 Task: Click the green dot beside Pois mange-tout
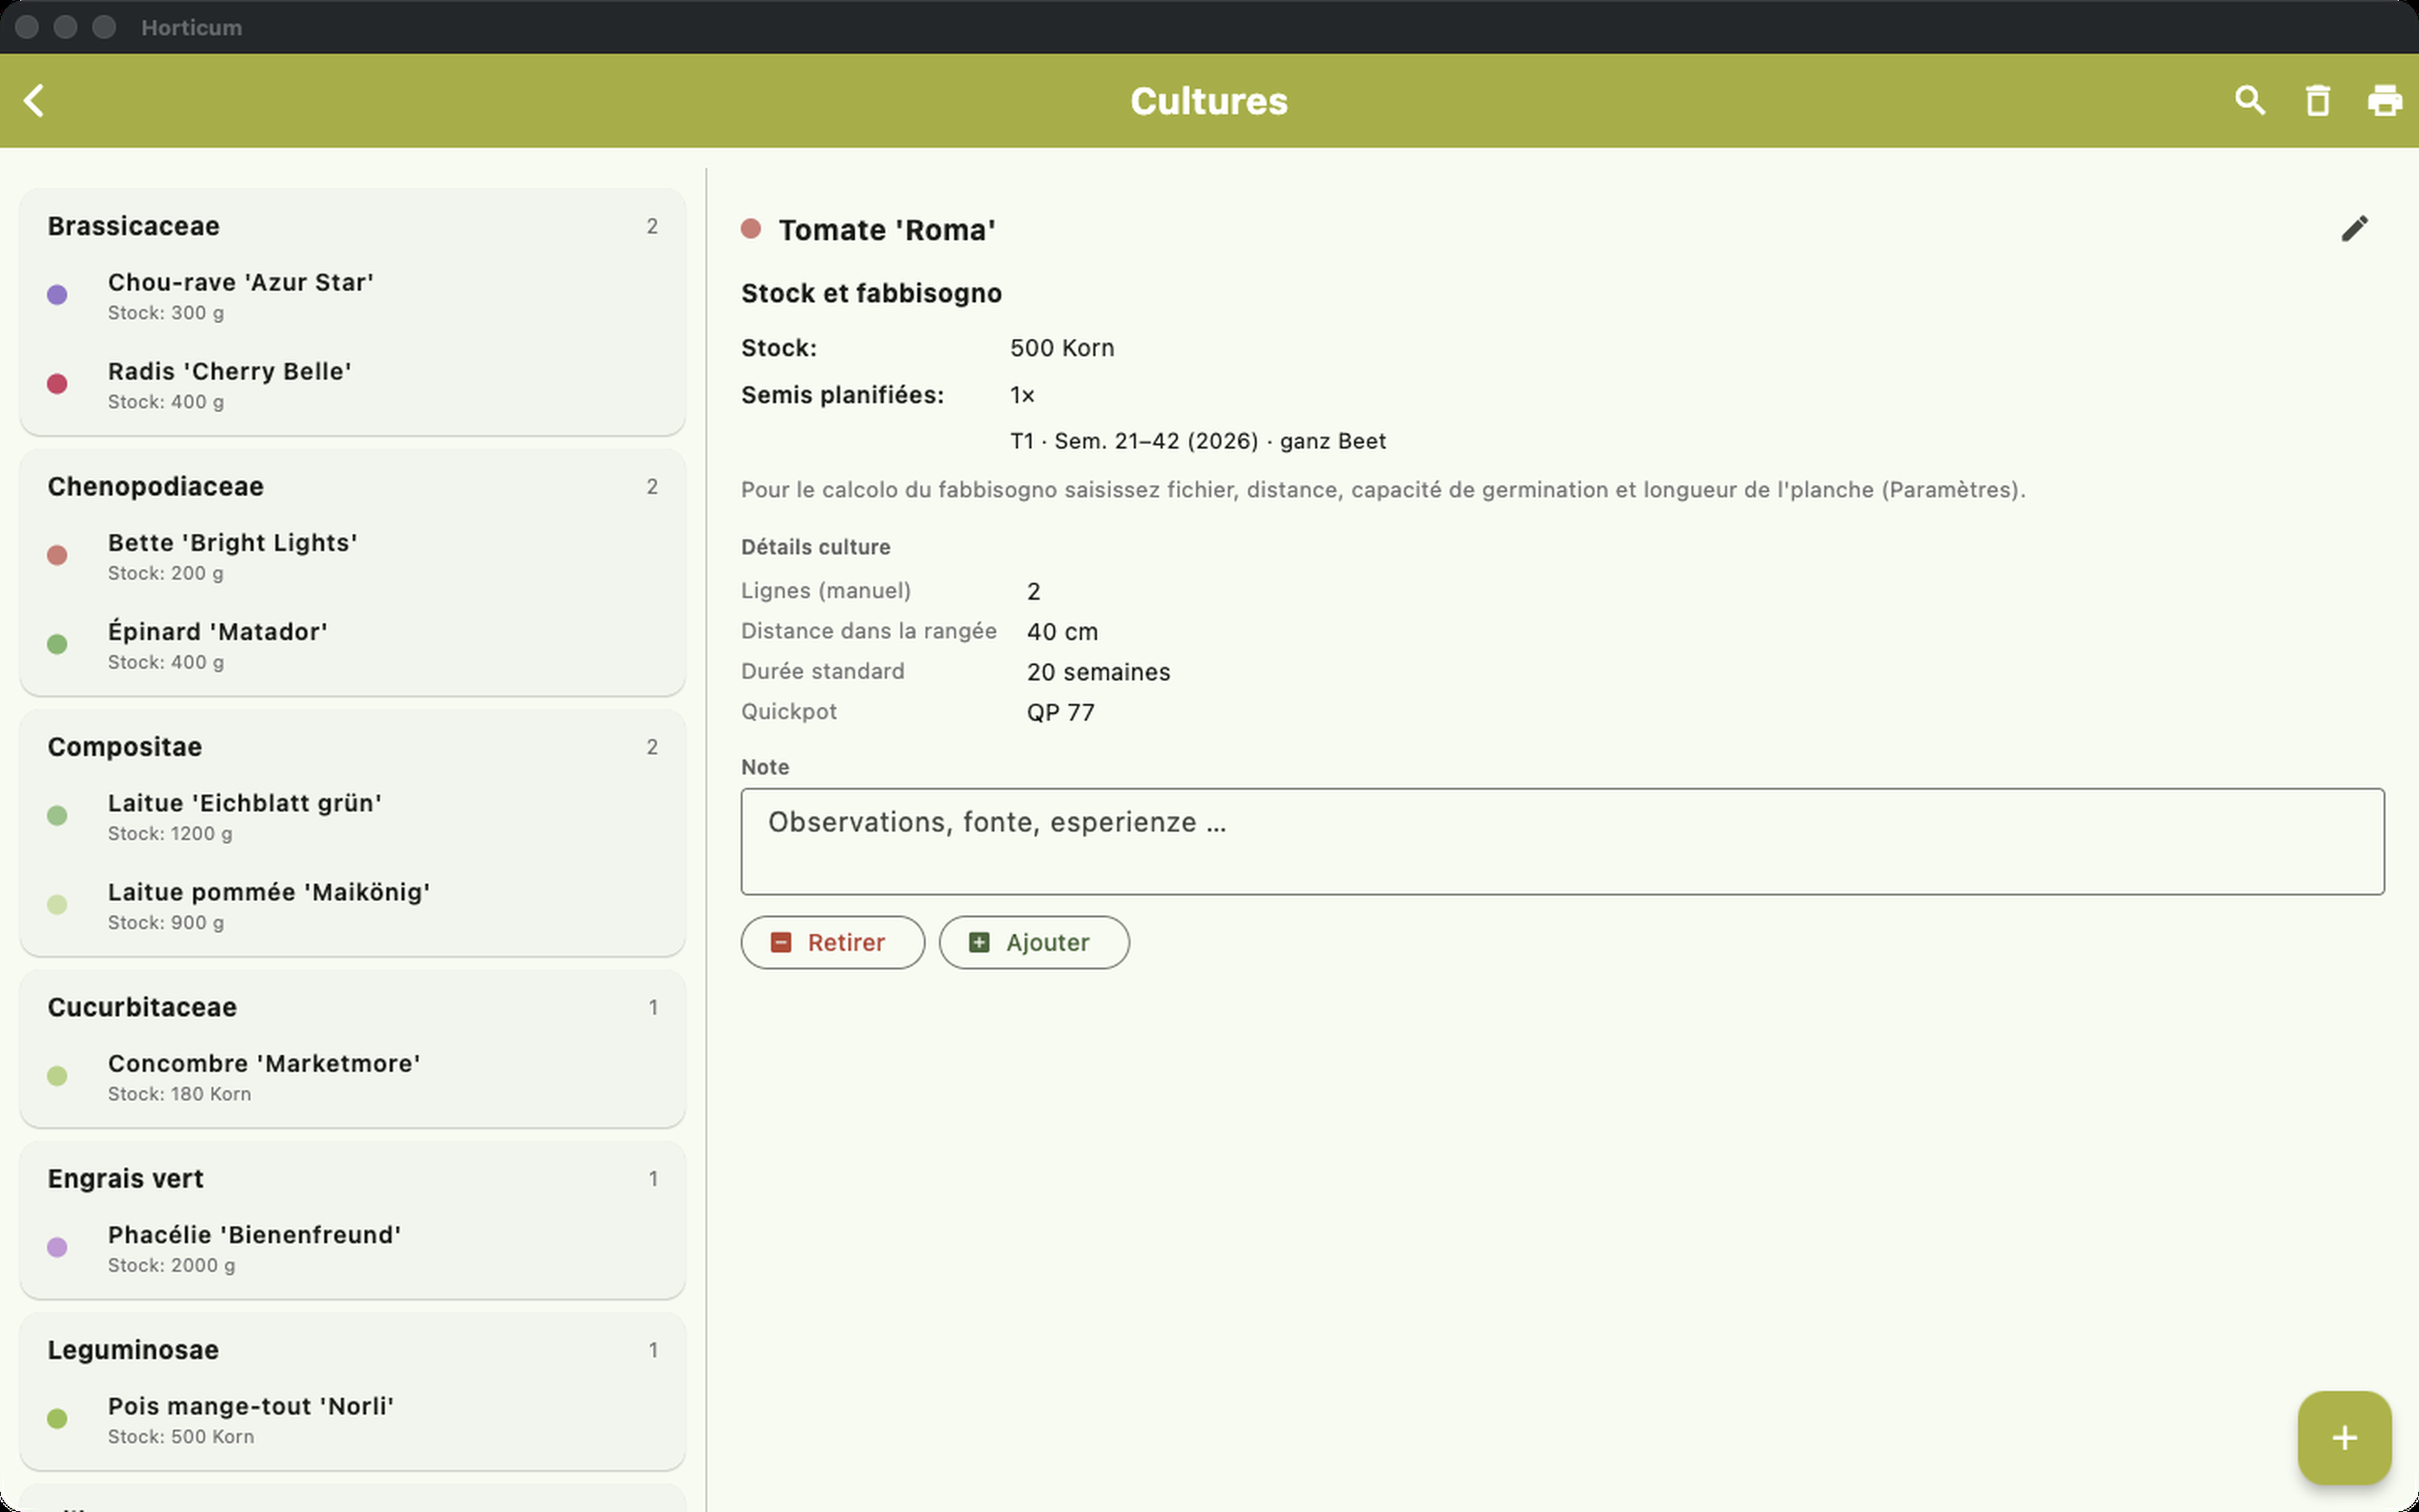coord(57,1419)
